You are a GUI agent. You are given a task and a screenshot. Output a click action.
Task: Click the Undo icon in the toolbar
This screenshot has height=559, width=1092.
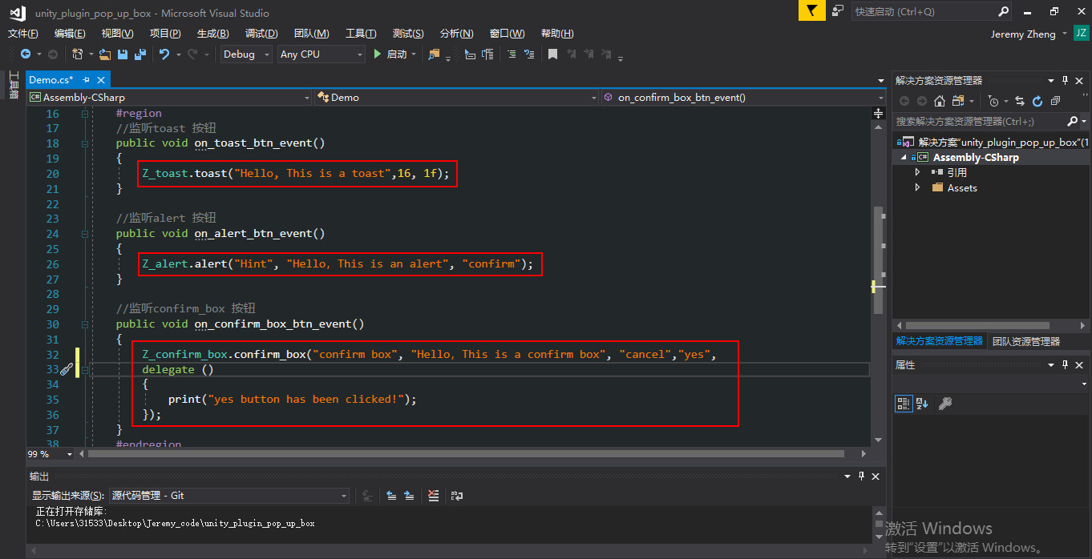coord(165,55)
